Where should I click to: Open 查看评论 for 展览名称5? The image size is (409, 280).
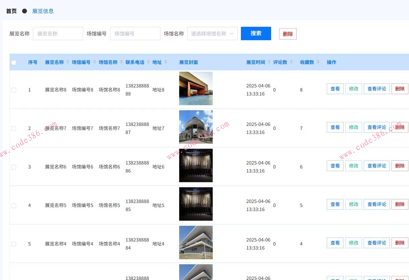pyautogui.click(x=376, y=204)
